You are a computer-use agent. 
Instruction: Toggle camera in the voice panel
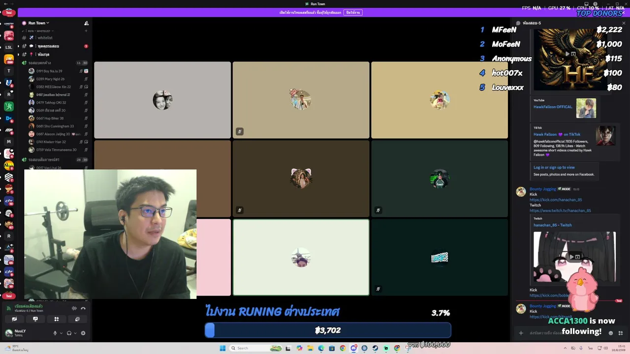(x=14, y=319)
